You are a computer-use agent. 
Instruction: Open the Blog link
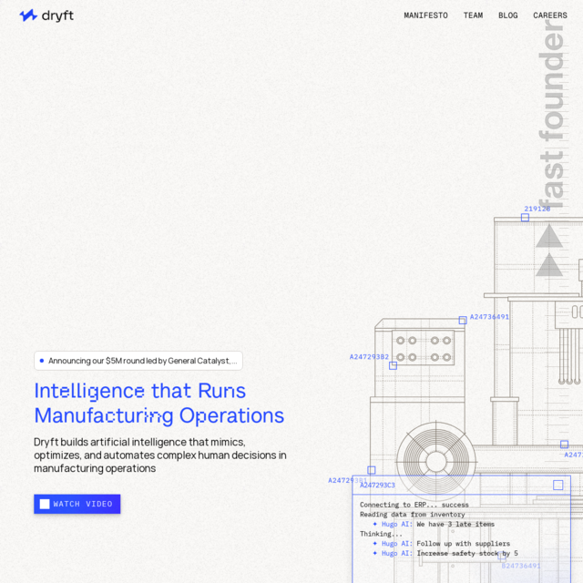pyautogui.click(x=507, y=15)
